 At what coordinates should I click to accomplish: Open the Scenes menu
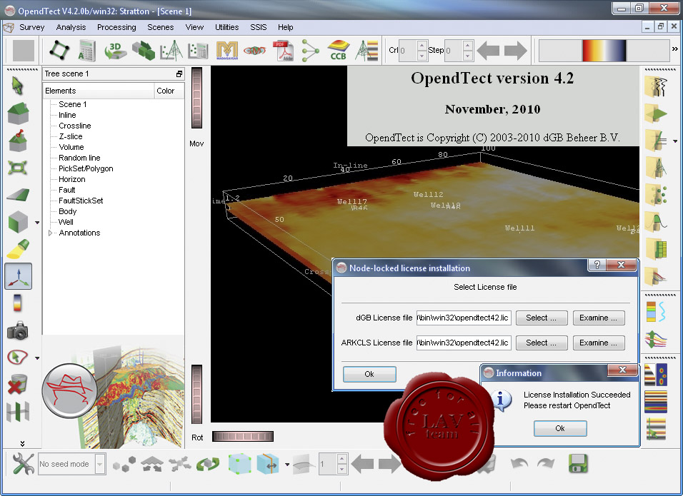tap(160, 27)
